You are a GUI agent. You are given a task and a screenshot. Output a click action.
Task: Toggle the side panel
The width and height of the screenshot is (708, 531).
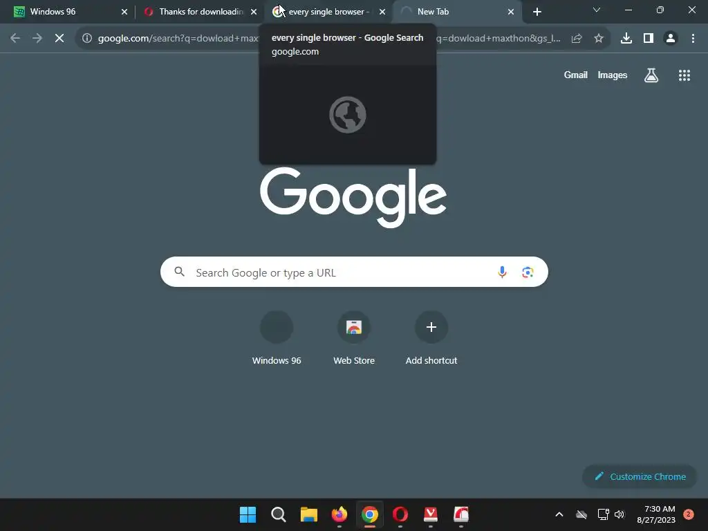649,39
